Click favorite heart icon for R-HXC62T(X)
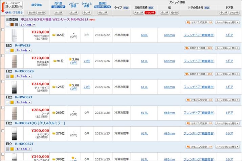Viewport: 242px width, 161px height. click(188, 123)
